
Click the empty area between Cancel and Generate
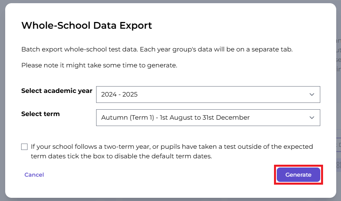[160, 175]
